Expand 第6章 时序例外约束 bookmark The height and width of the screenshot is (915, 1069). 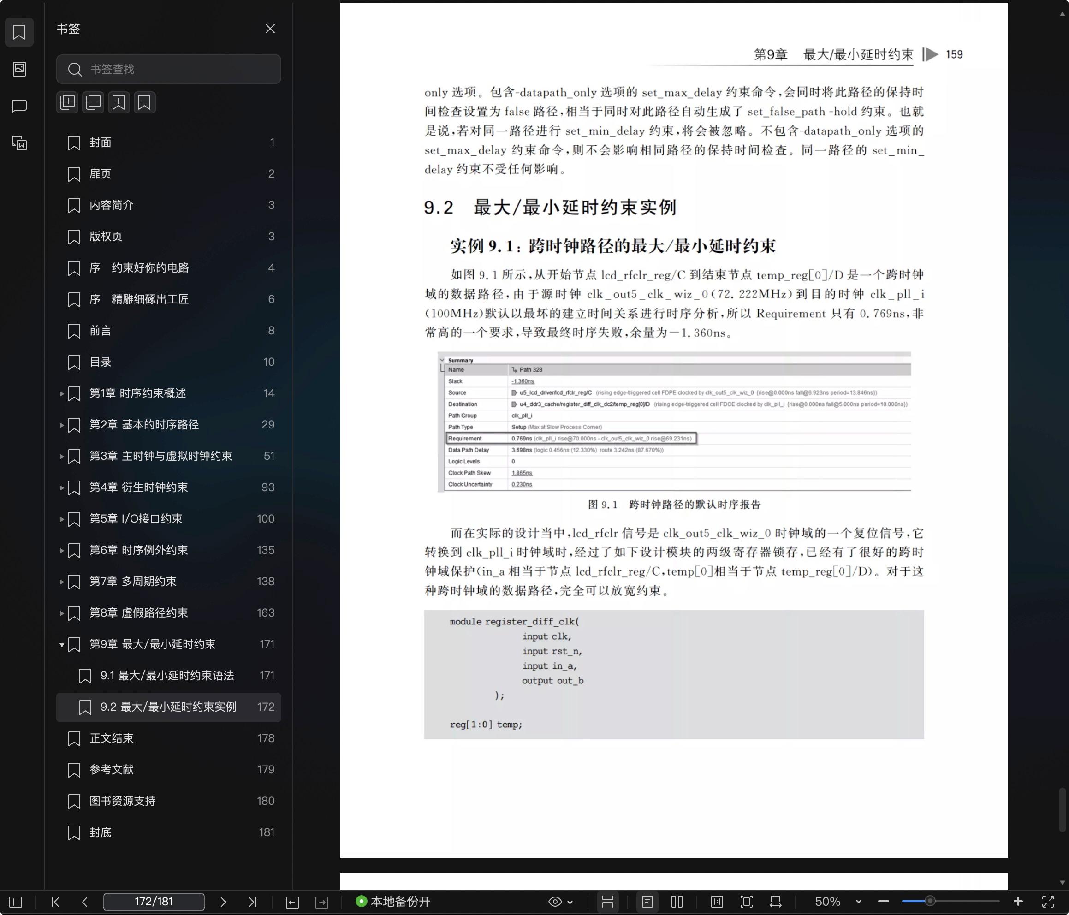pyautogui.click(x=61, y=551)
